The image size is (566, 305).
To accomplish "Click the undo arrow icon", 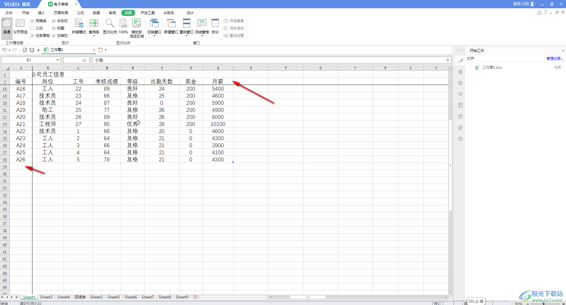I will pos(4,50).
